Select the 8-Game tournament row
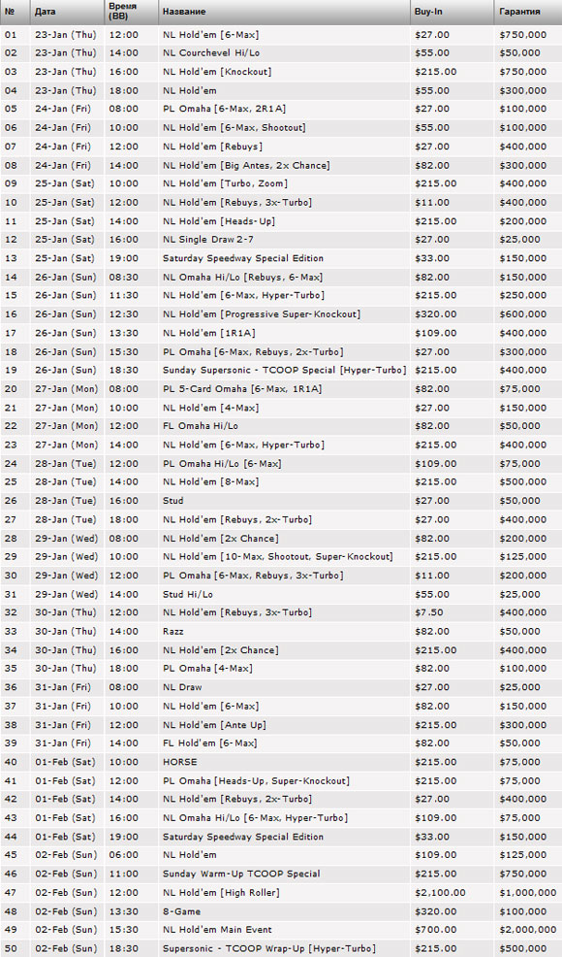This screenshot has height=957, width=562. tap(281, 911)
